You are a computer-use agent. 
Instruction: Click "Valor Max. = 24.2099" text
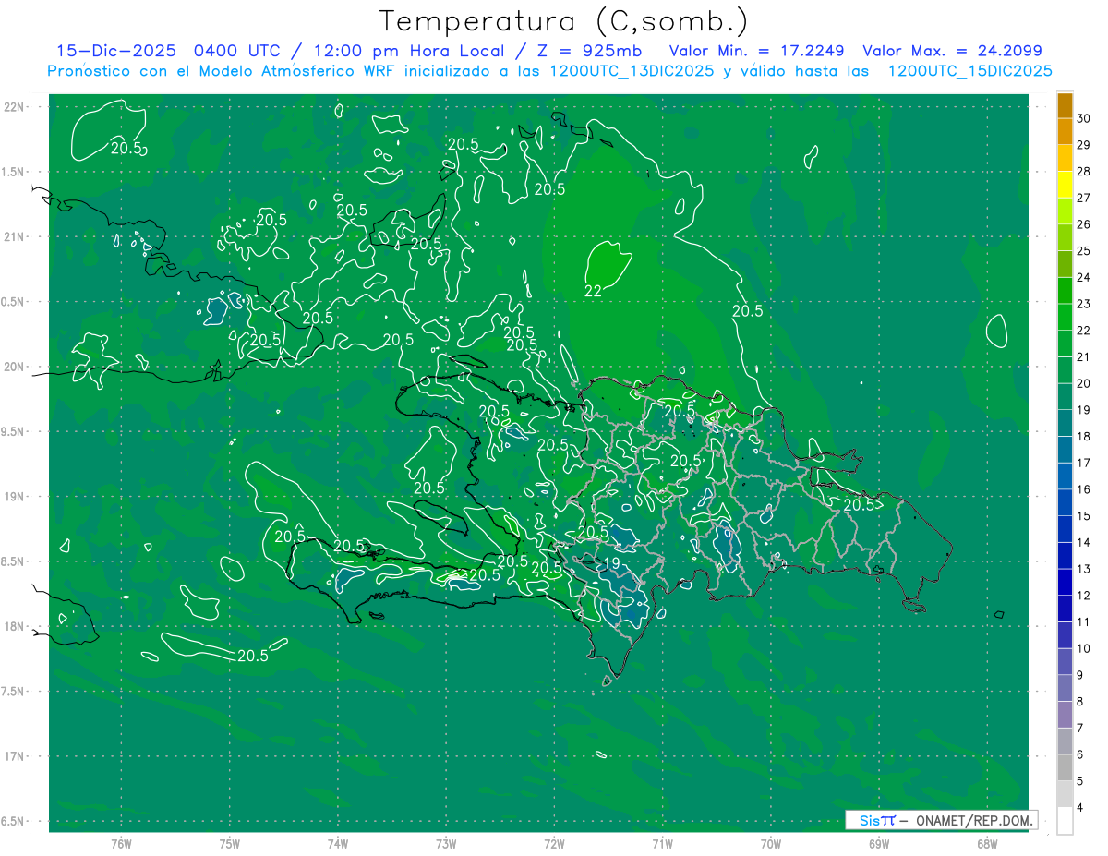(x=952, y=51)
